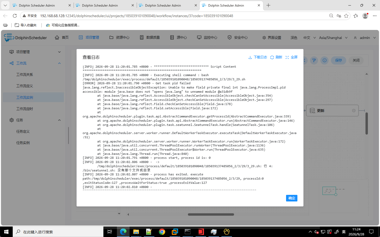Screen dimensions: 380x237
Task: Click the canvas horizontal scrollbar
Action: click(x=211, y=214)
